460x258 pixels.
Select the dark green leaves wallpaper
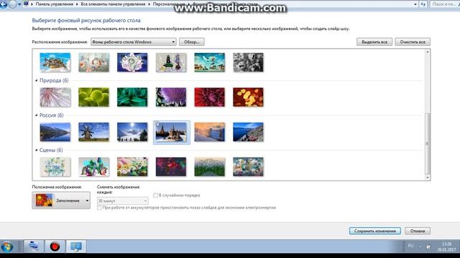pyautogui.click(x=132, y=97)
